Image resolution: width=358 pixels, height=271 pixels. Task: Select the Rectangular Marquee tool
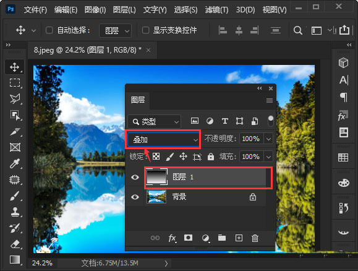(x=15, y=83)
